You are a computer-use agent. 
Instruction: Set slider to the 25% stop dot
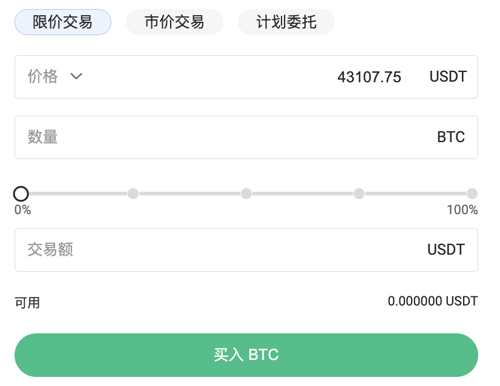(133, 194)
